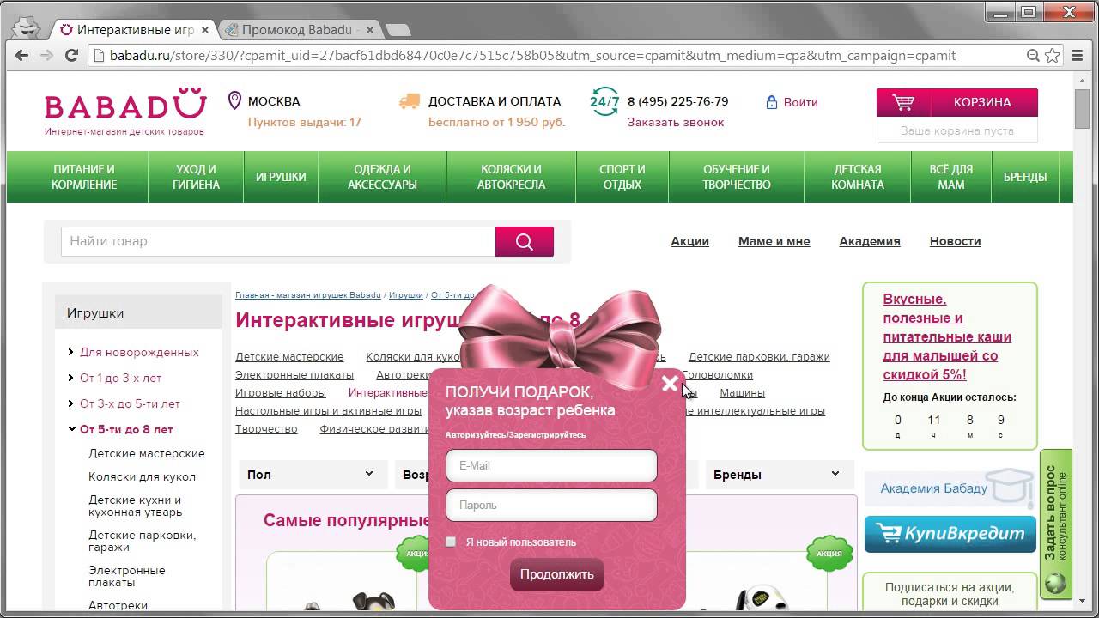Click the Войти link

click(800, 101)
